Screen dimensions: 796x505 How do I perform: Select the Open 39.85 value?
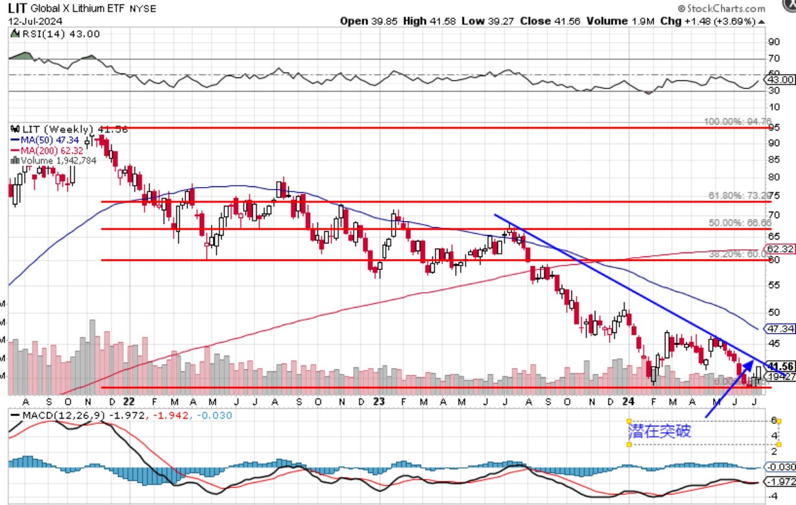[x=369, y=21]
